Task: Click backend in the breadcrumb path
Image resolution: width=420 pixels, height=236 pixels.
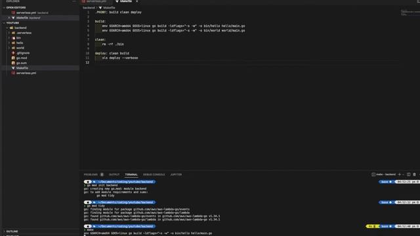Action: 89,8
